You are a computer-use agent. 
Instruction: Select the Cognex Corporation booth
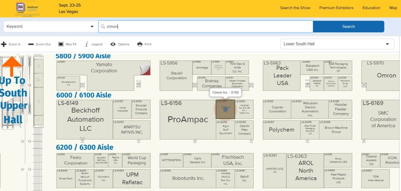pos(277,109)
